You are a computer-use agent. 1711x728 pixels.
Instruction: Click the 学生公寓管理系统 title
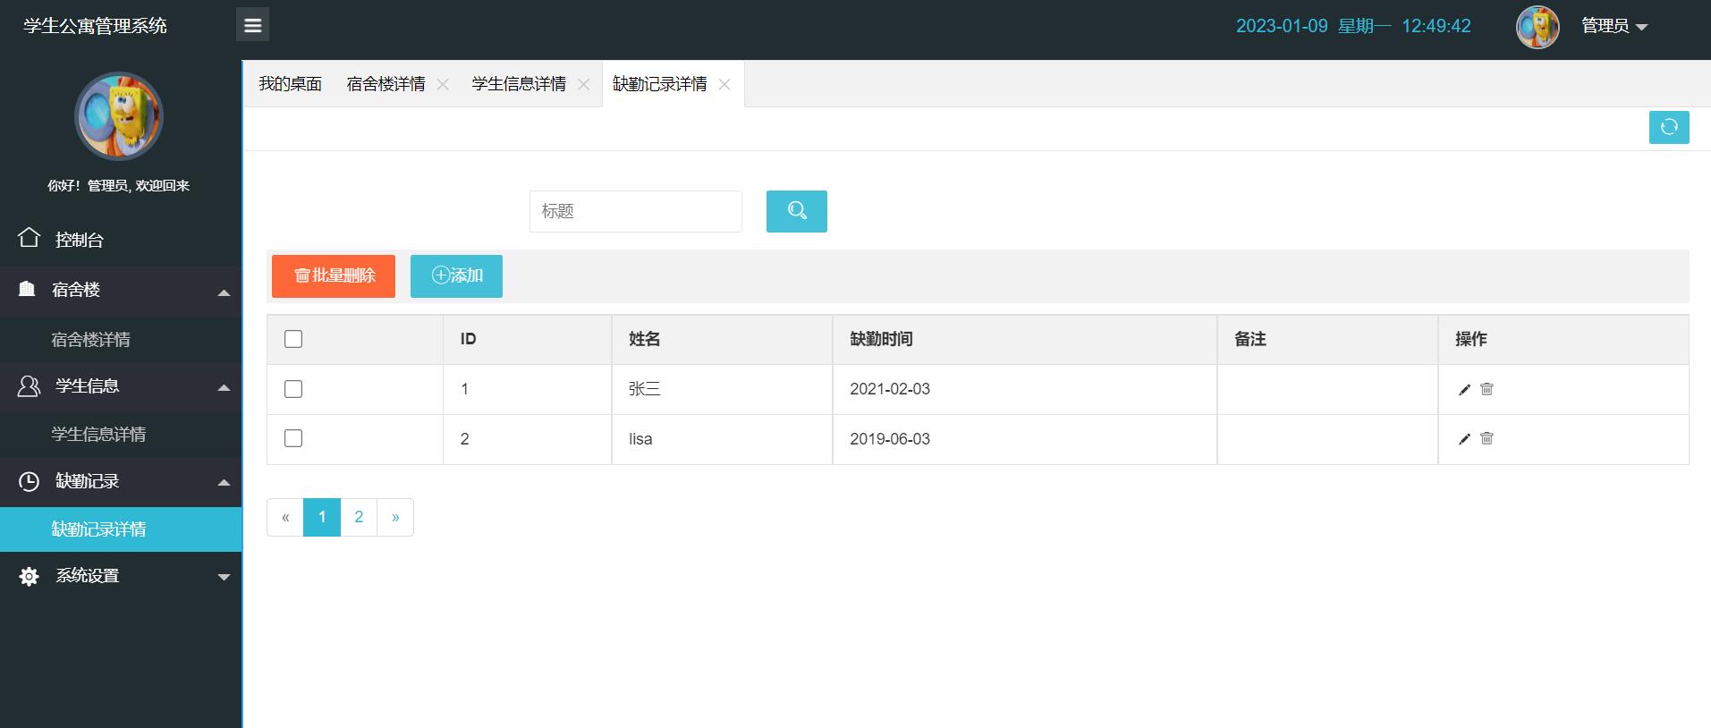[x=95, y=26]
